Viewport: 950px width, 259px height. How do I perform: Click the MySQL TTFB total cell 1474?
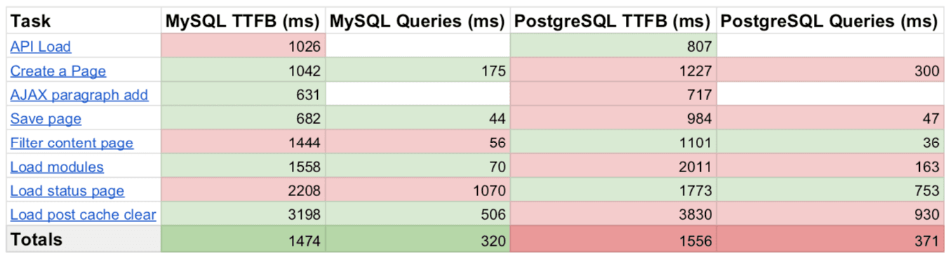pyautogui.click(x=243, y=239)
